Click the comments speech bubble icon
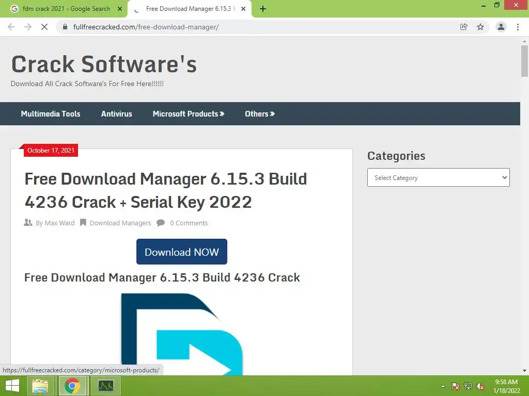The image size is (529, 396). 161,223
